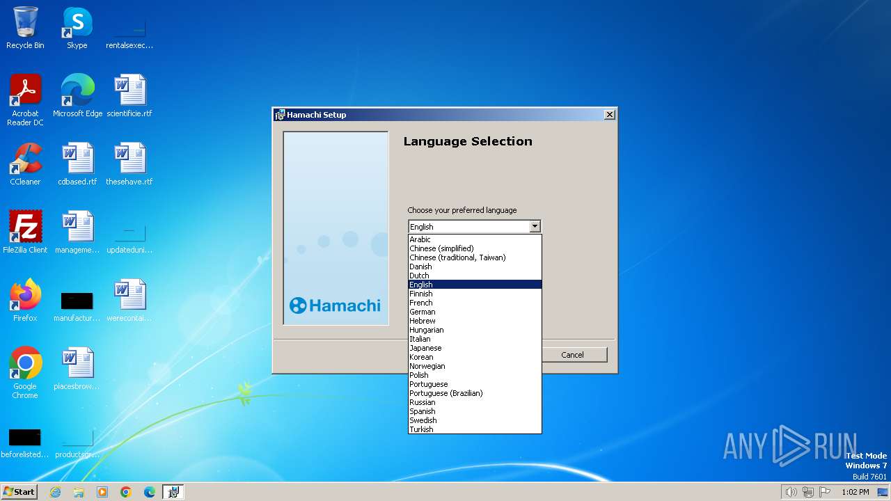
Task: Select the Firefox desktop shortcut
Action: click(x=25, y=301)
